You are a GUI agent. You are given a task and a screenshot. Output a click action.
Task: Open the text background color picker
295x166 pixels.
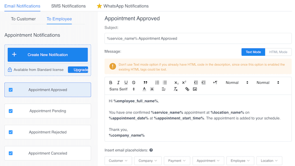152,89
